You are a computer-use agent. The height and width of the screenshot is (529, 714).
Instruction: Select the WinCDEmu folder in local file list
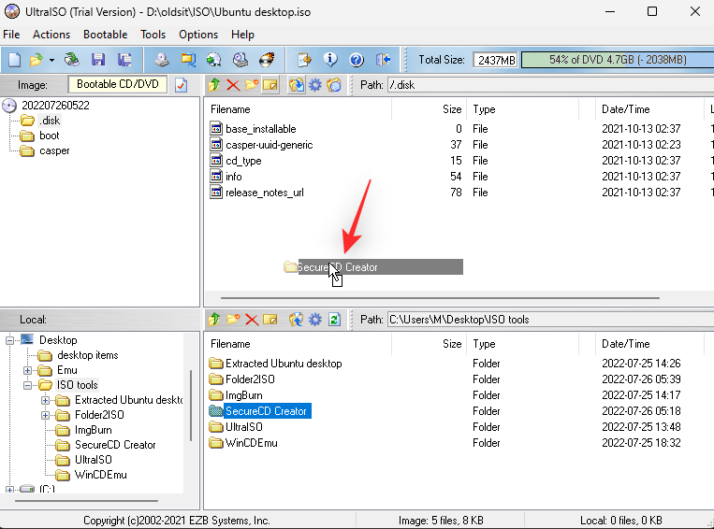coord(252,443)
